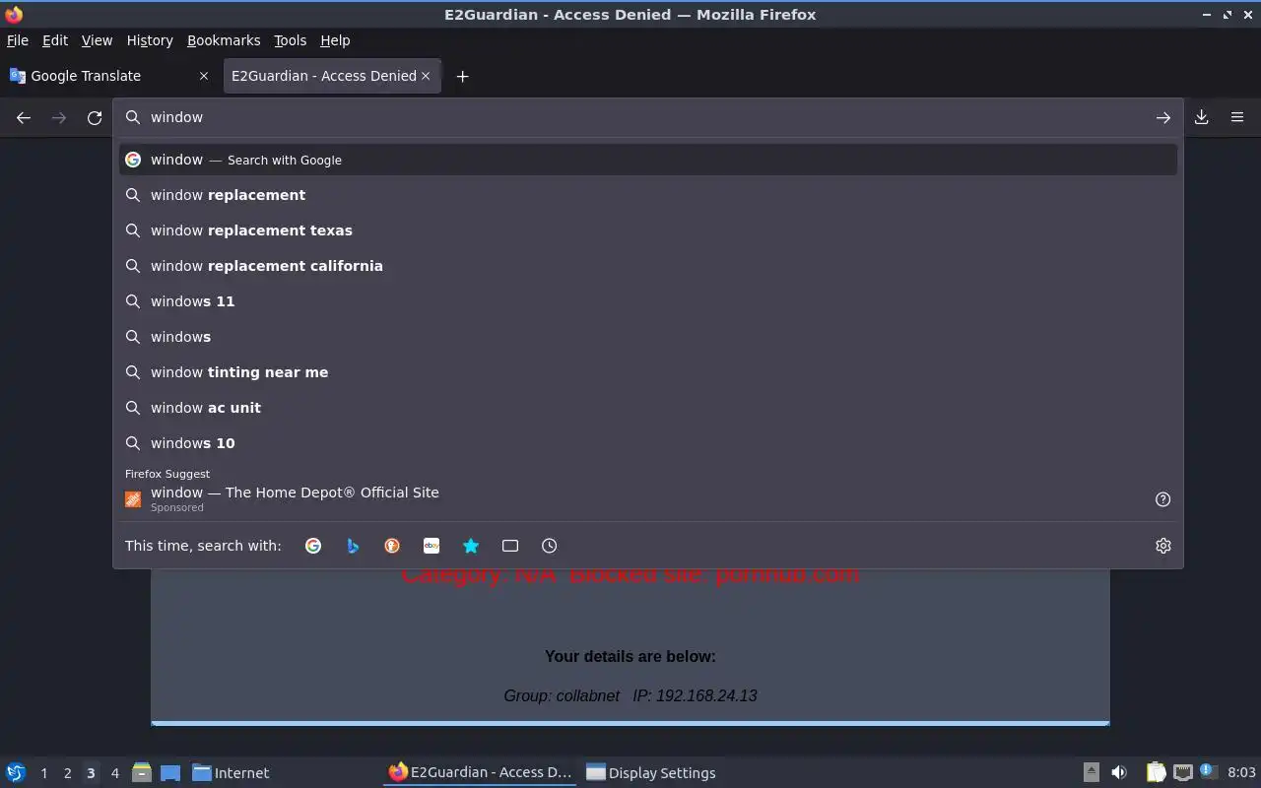Select 'window — Search with Google' result
The height and width of the screenshot is (788, 1261).
[x=648, y=160]
